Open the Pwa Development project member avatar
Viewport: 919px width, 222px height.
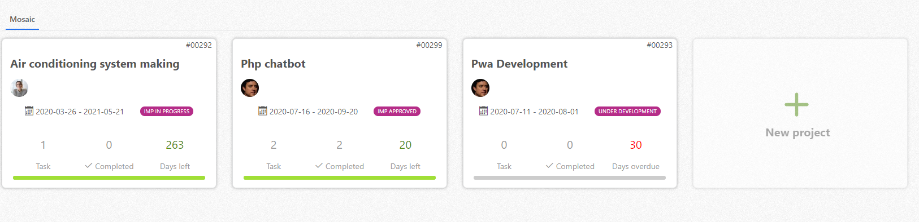480,88
